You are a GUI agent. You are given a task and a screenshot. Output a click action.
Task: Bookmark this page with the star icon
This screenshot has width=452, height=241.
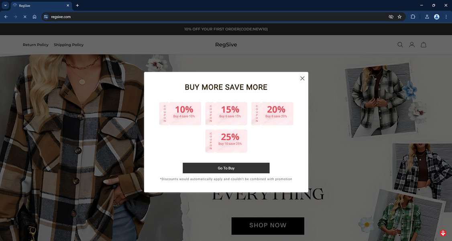[x=399, y=17]
